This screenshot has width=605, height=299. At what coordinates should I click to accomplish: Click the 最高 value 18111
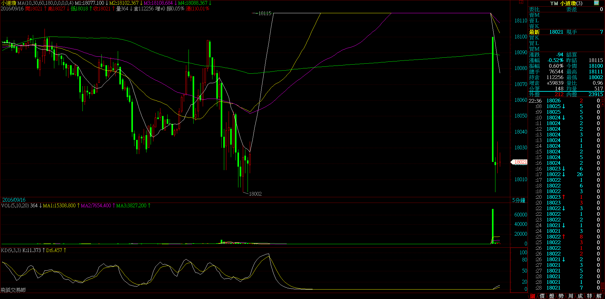(x=596, y=72)
